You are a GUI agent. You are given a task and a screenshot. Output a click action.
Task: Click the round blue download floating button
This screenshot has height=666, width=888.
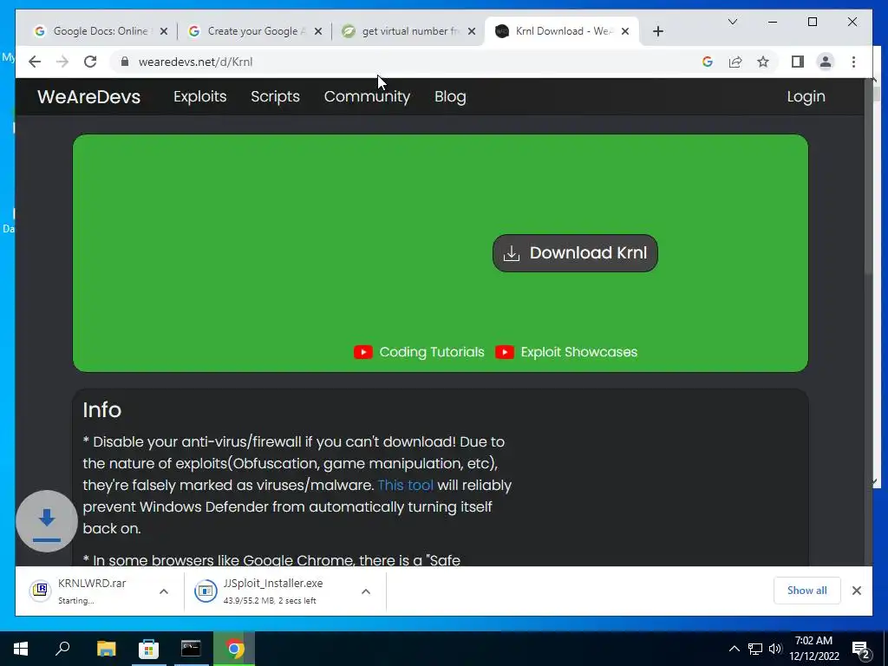pyautogui.click(x=47, y=521)
